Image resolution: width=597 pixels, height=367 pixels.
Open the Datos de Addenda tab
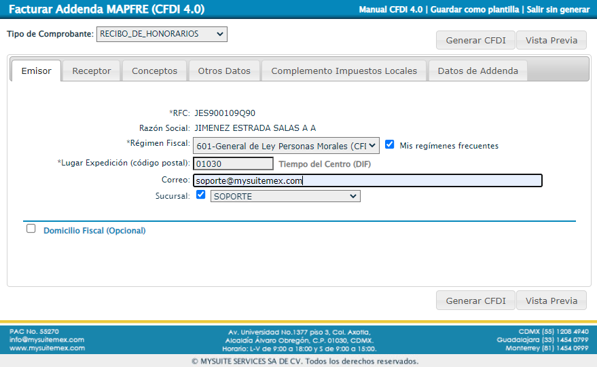(x=477, y=71)
